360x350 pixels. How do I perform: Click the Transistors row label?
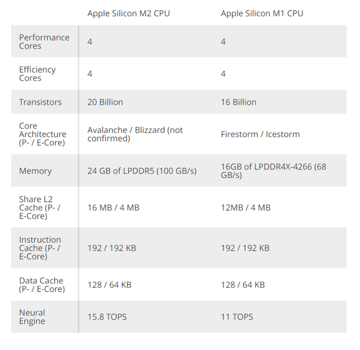tap(40, 102)
